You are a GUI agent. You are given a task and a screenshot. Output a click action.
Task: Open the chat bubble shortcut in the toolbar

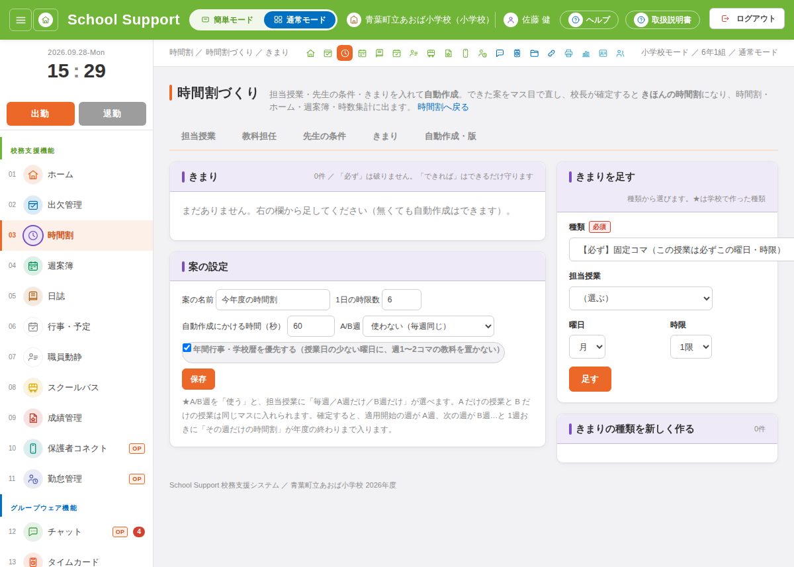pyautogui.click(x=500, y=53)
